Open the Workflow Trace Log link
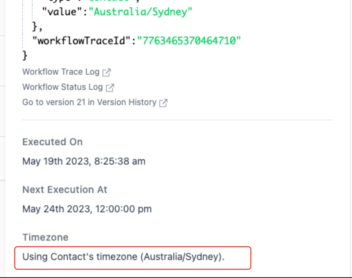Image resolution: width=352 pixels, height=278 pixels. point(61,72)
